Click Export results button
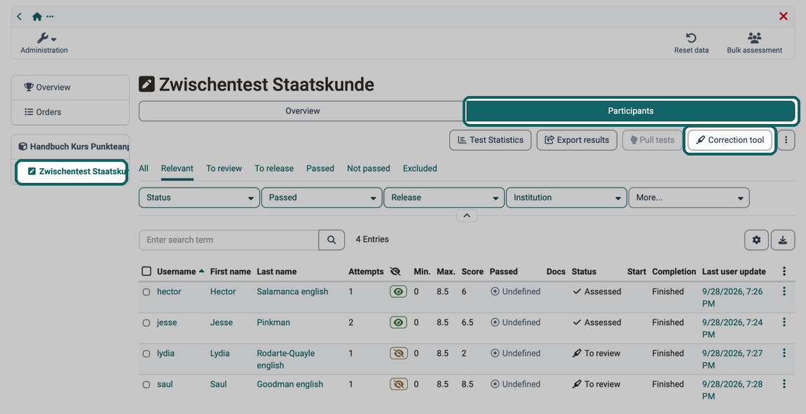This screenshot has height=414, width=806. click(x=577, y=139)
